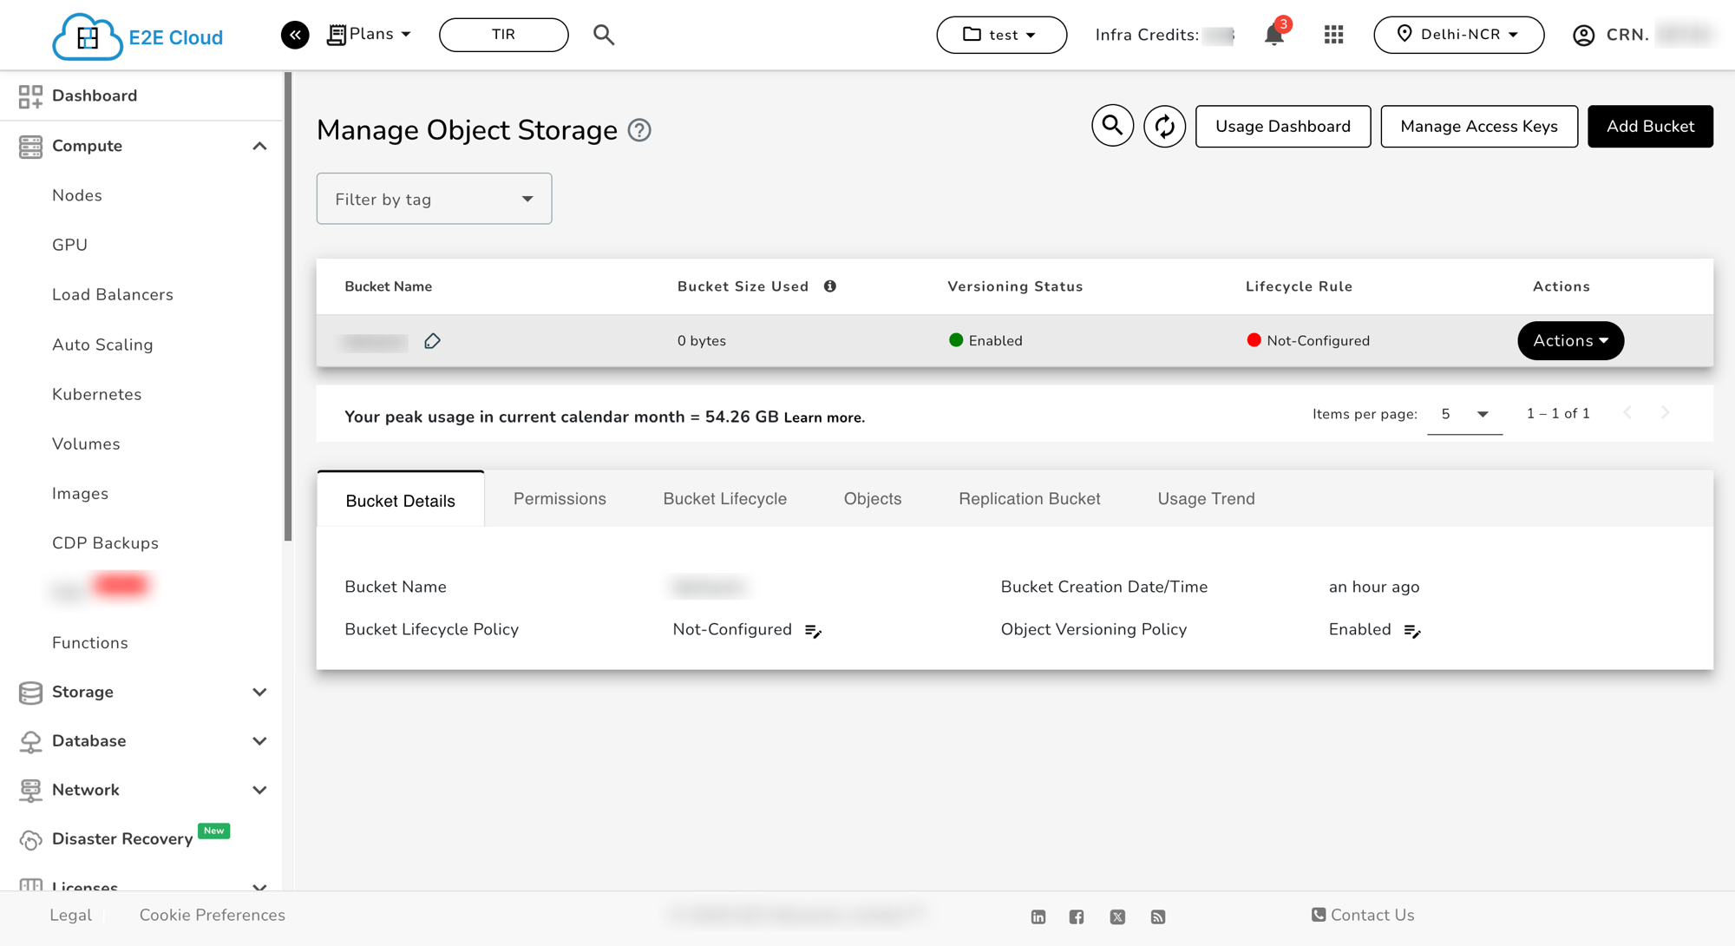
Task: Open the X (Twitter) footer icon
Action: [x=1117, y=916]
